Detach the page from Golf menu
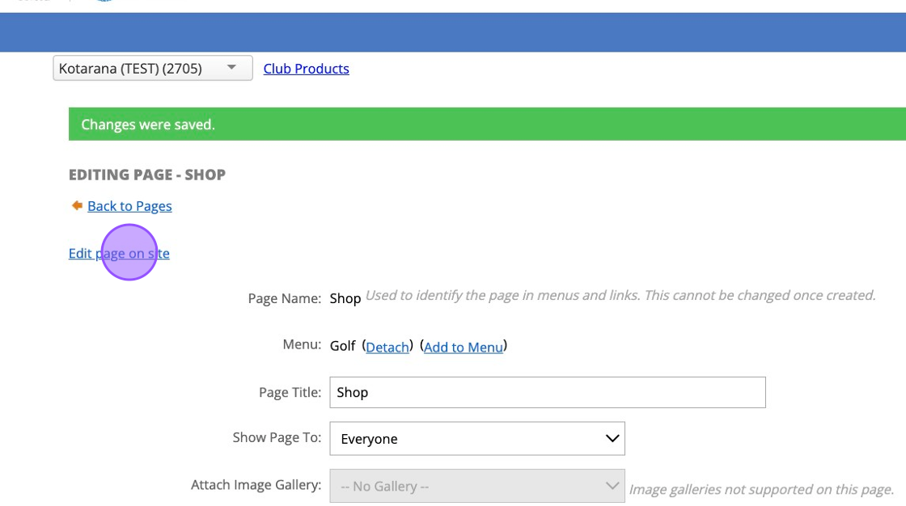The image size is (906, 506). [387, 347]
